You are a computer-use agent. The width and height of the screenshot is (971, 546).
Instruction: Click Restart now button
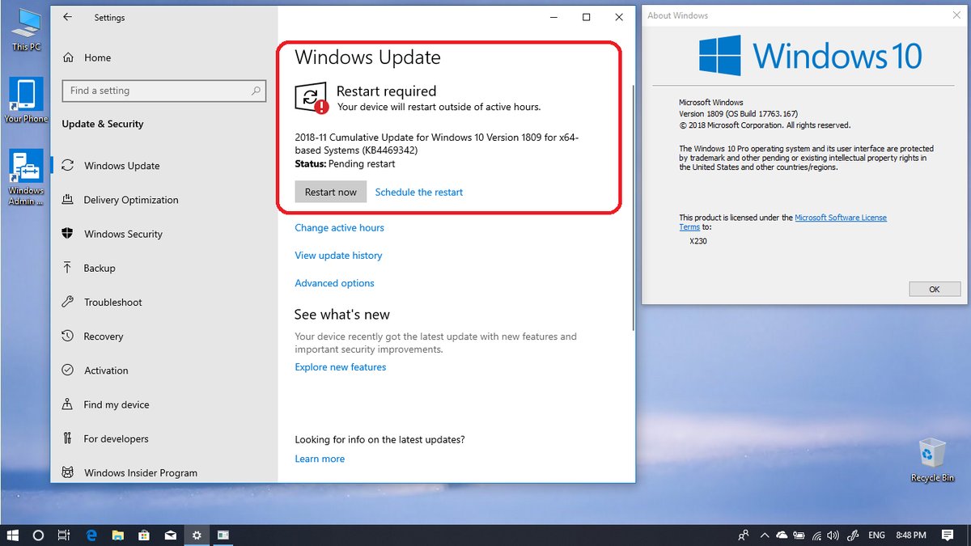click(x=331, y=192)
